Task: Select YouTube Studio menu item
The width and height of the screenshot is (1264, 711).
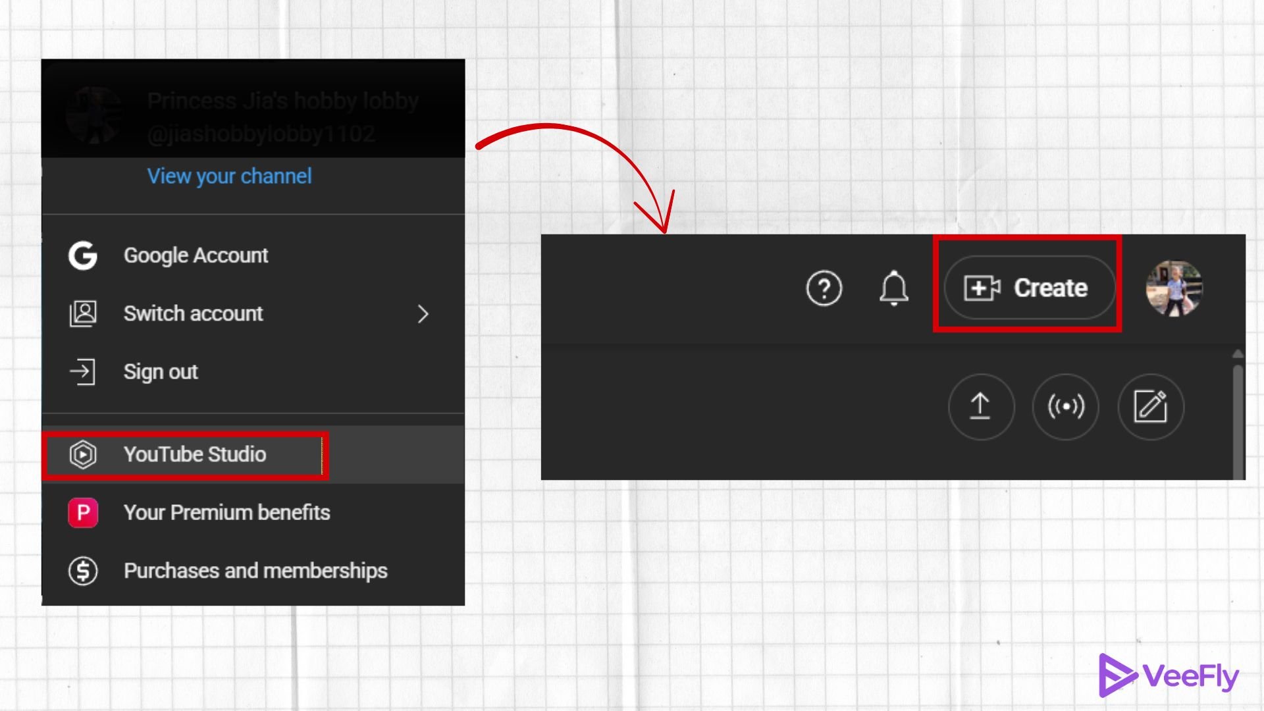Action: [x=195, y=455]
